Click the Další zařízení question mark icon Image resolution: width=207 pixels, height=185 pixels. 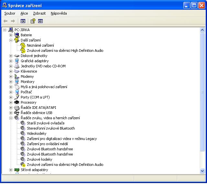[x=17, y=40]
